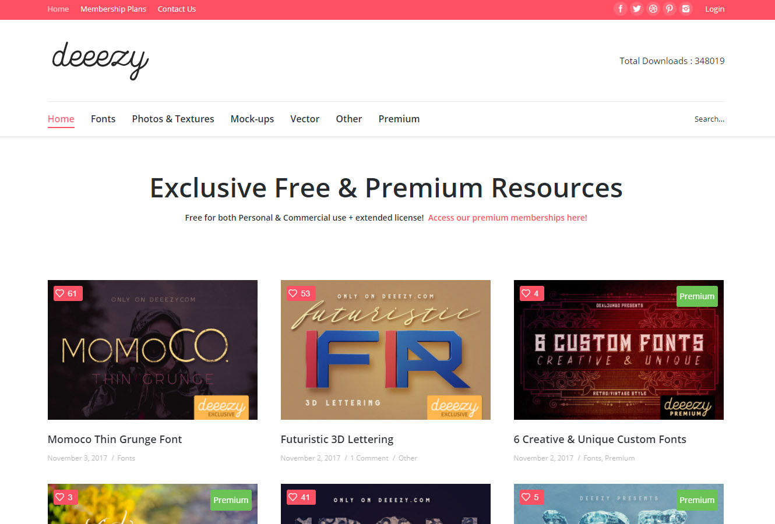775x524 pixels.
Task: Click the deeezy logo
Action: [100, 61]
